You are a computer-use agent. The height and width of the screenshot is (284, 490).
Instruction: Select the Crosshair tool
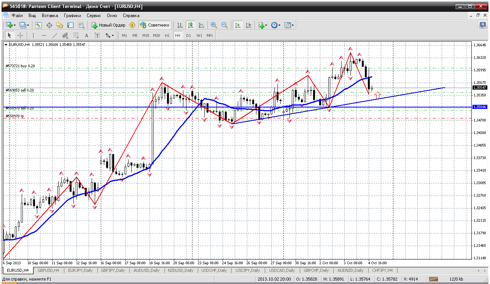pyautogui.click(x=20, y=35)
